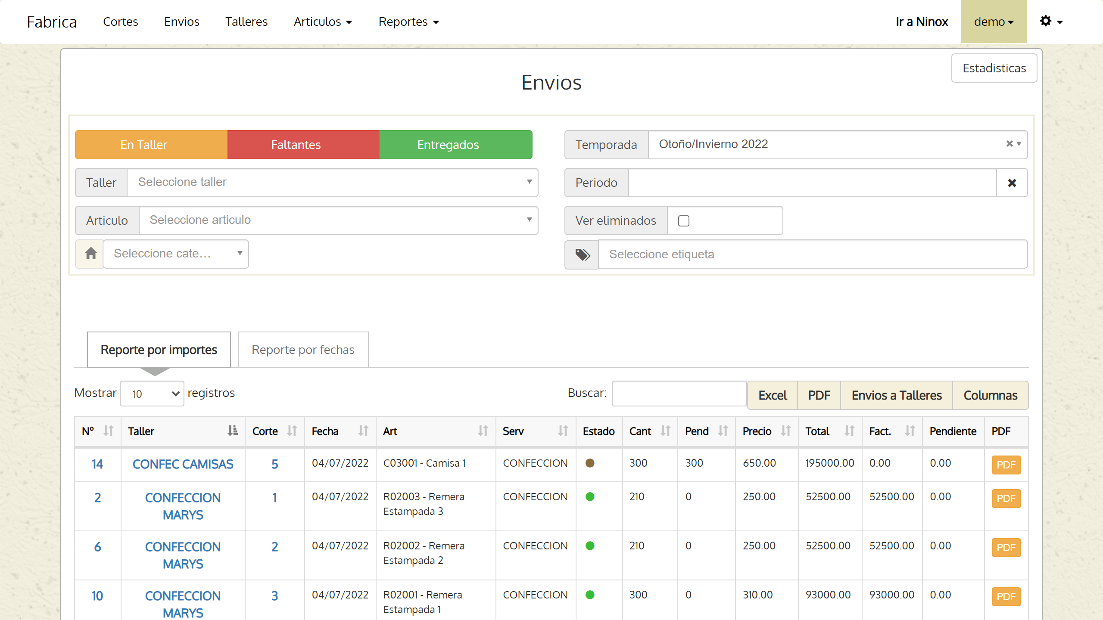Open corte 1 link

275,498
